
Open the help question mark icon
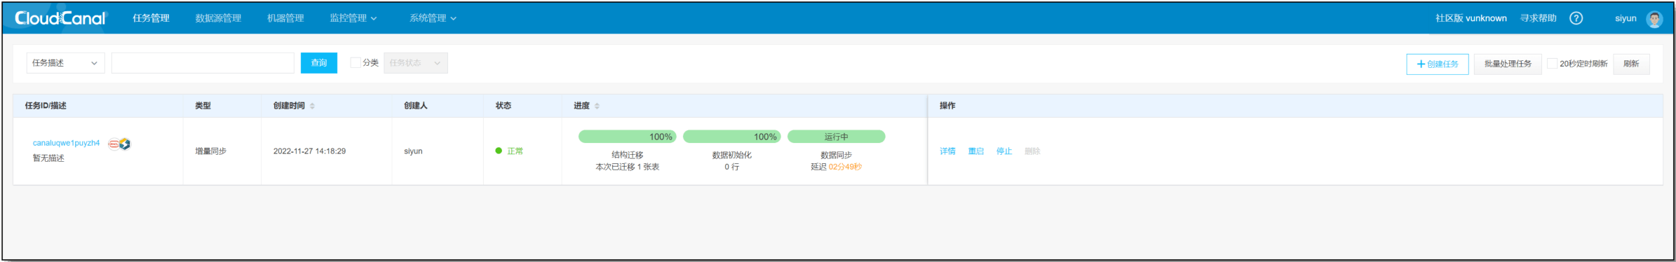(x=1576, y=18)
